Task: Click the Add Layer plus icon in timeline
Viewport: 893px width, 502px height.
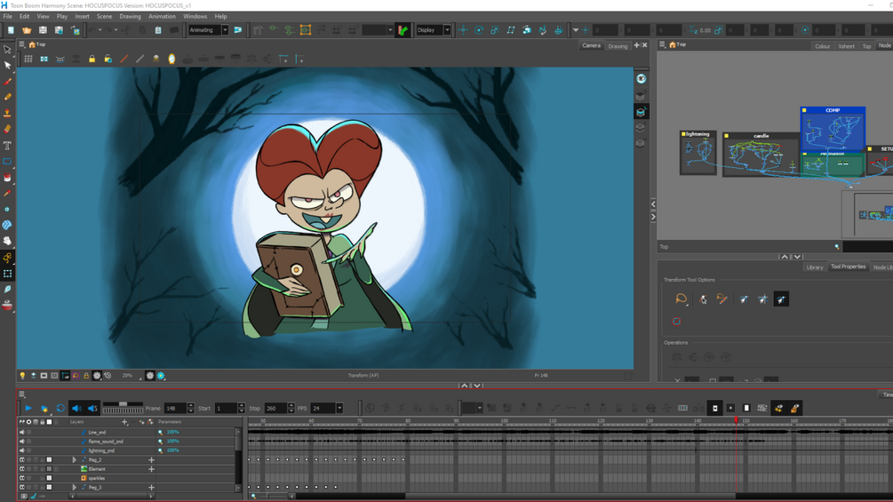Action: [124, 422]
